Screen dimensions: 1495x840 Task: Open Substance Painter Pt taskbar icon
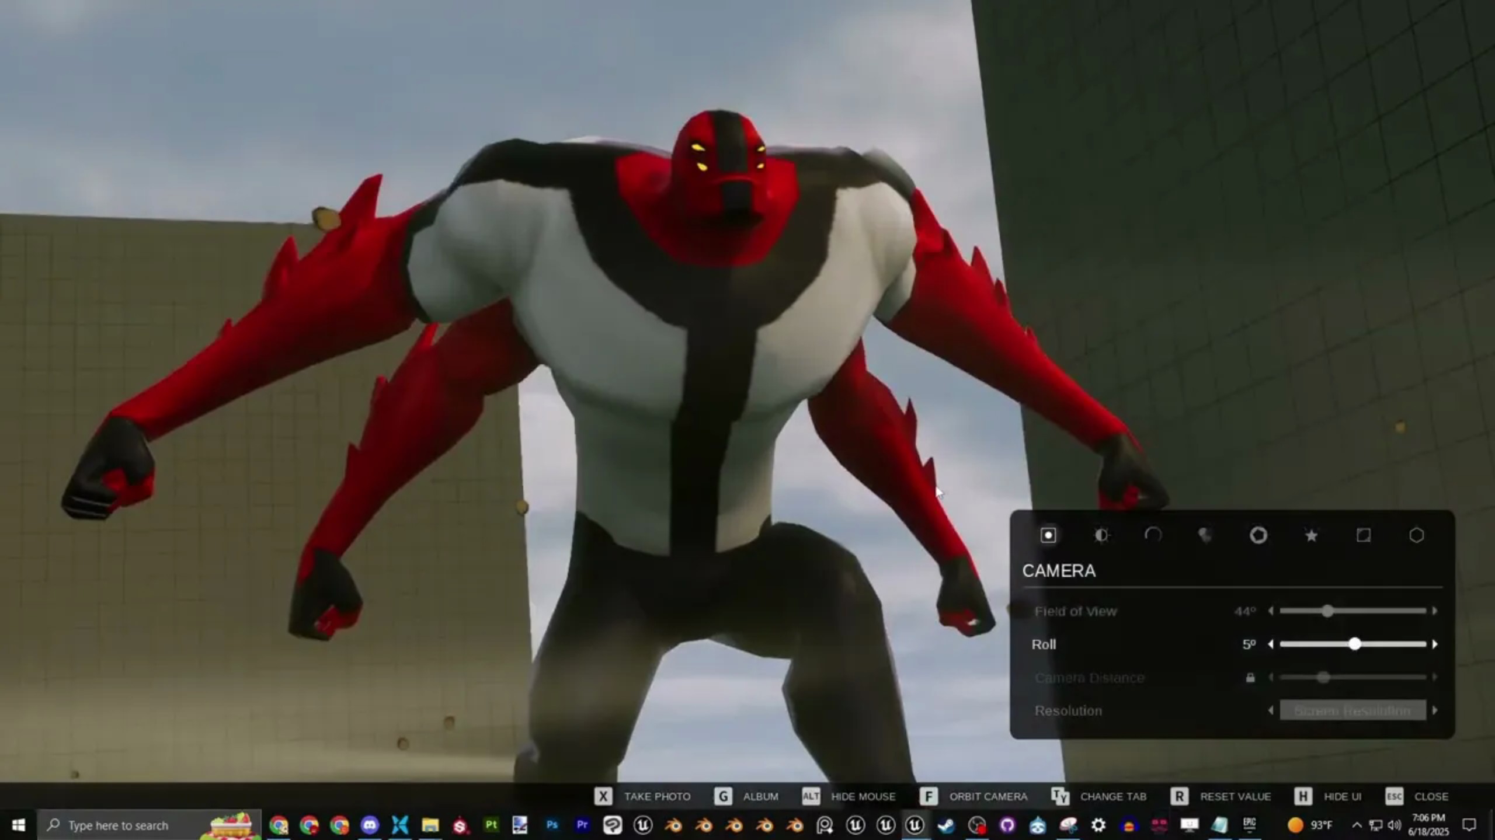pyautogui.click(x=491, y=825)
